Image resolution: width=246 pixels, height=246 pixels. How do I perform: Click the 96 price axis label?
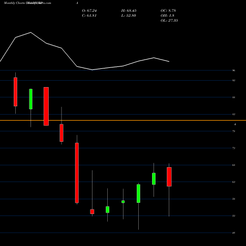coord(234,70)
